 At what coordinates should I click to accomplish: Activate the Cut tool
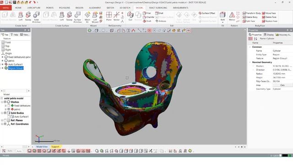tap(130, 16)
